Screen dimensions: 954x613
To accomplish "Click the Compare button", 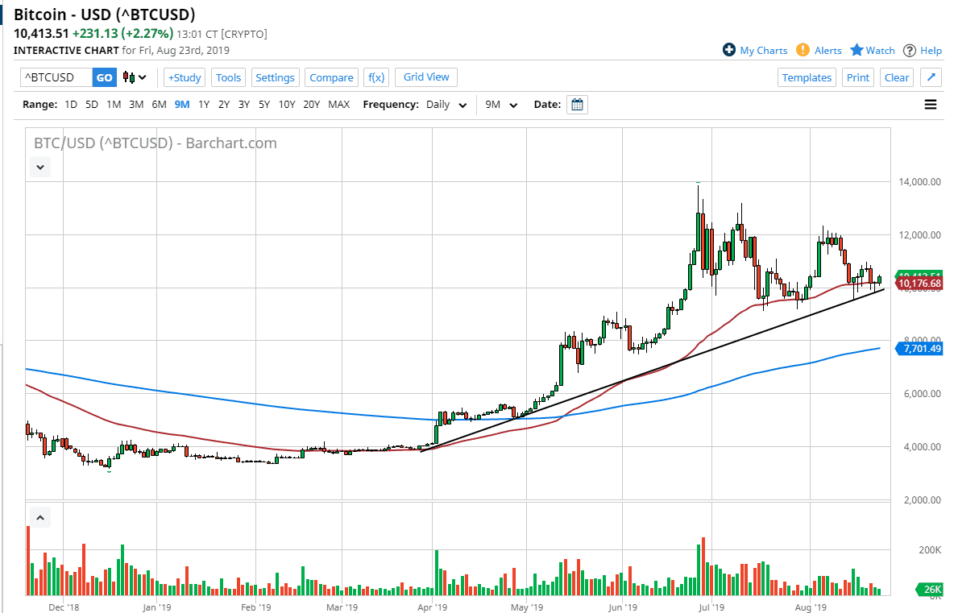I will coord(331,77).
